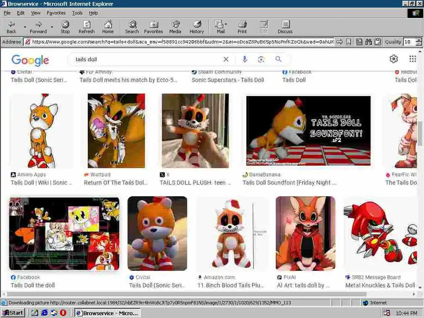Launch Internet Explorer from quick launch
The image size is (424, 318).
(x=44, y=313)
